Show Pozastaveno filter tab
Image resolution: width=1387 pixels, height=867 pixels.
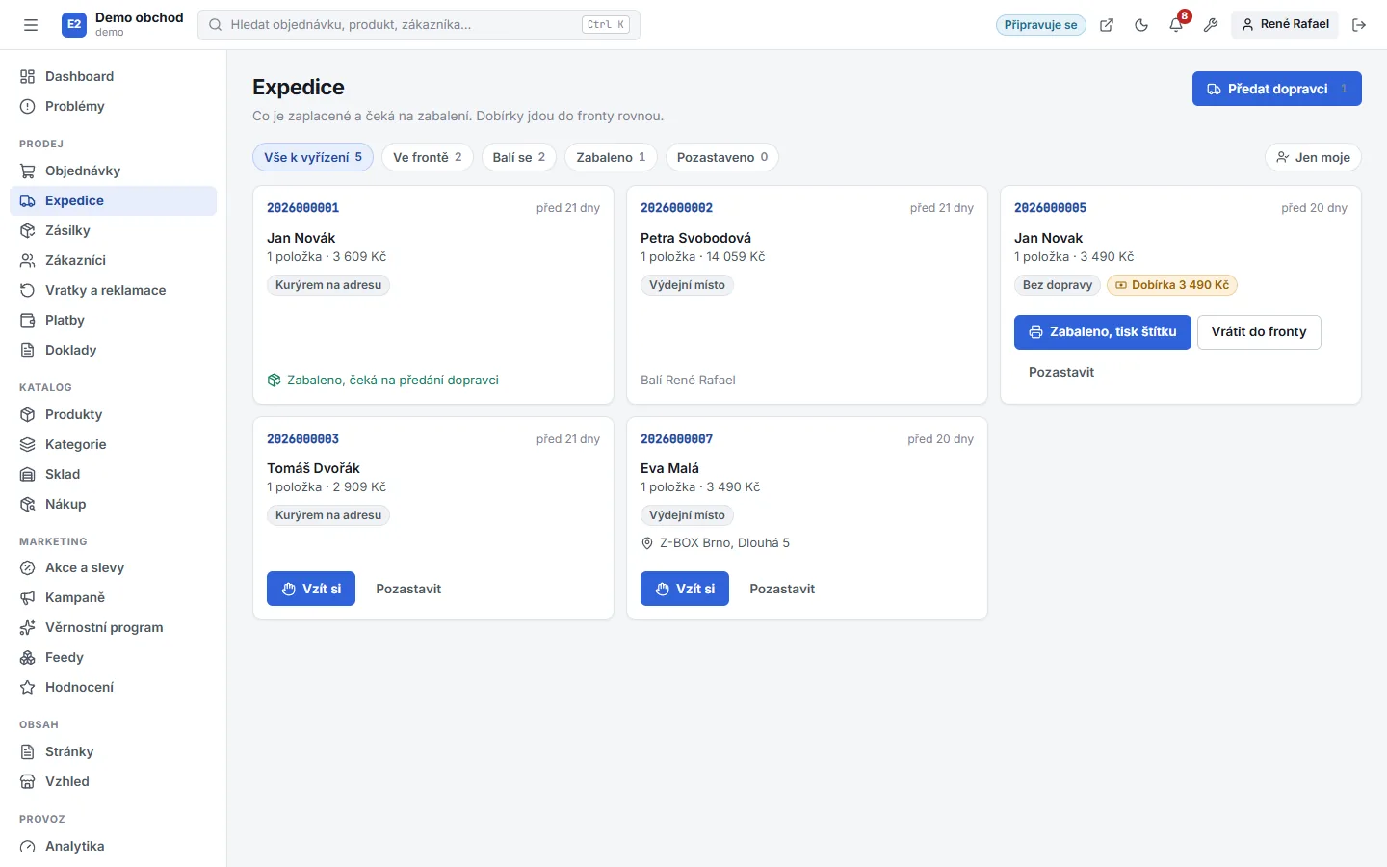point(722,157)
